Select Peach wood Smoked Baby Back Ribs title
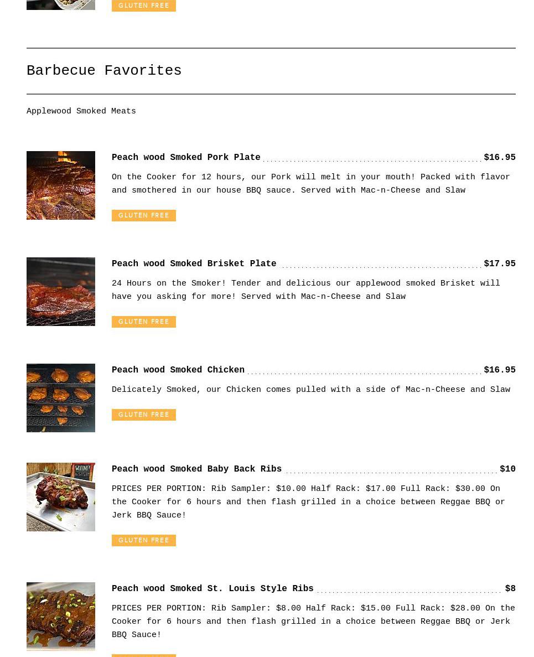This screenshot has height=657, width=534. tap(196, 469)
